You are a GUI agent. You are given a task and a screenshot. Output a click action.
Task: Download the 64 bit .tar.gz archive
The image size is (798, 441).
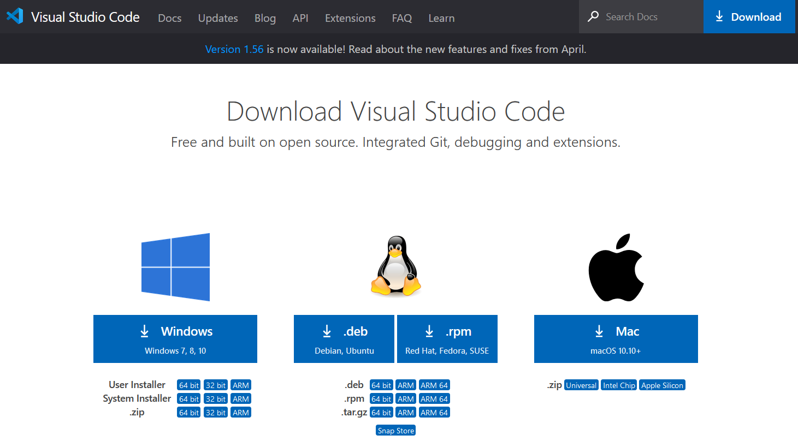click(381, 412)
